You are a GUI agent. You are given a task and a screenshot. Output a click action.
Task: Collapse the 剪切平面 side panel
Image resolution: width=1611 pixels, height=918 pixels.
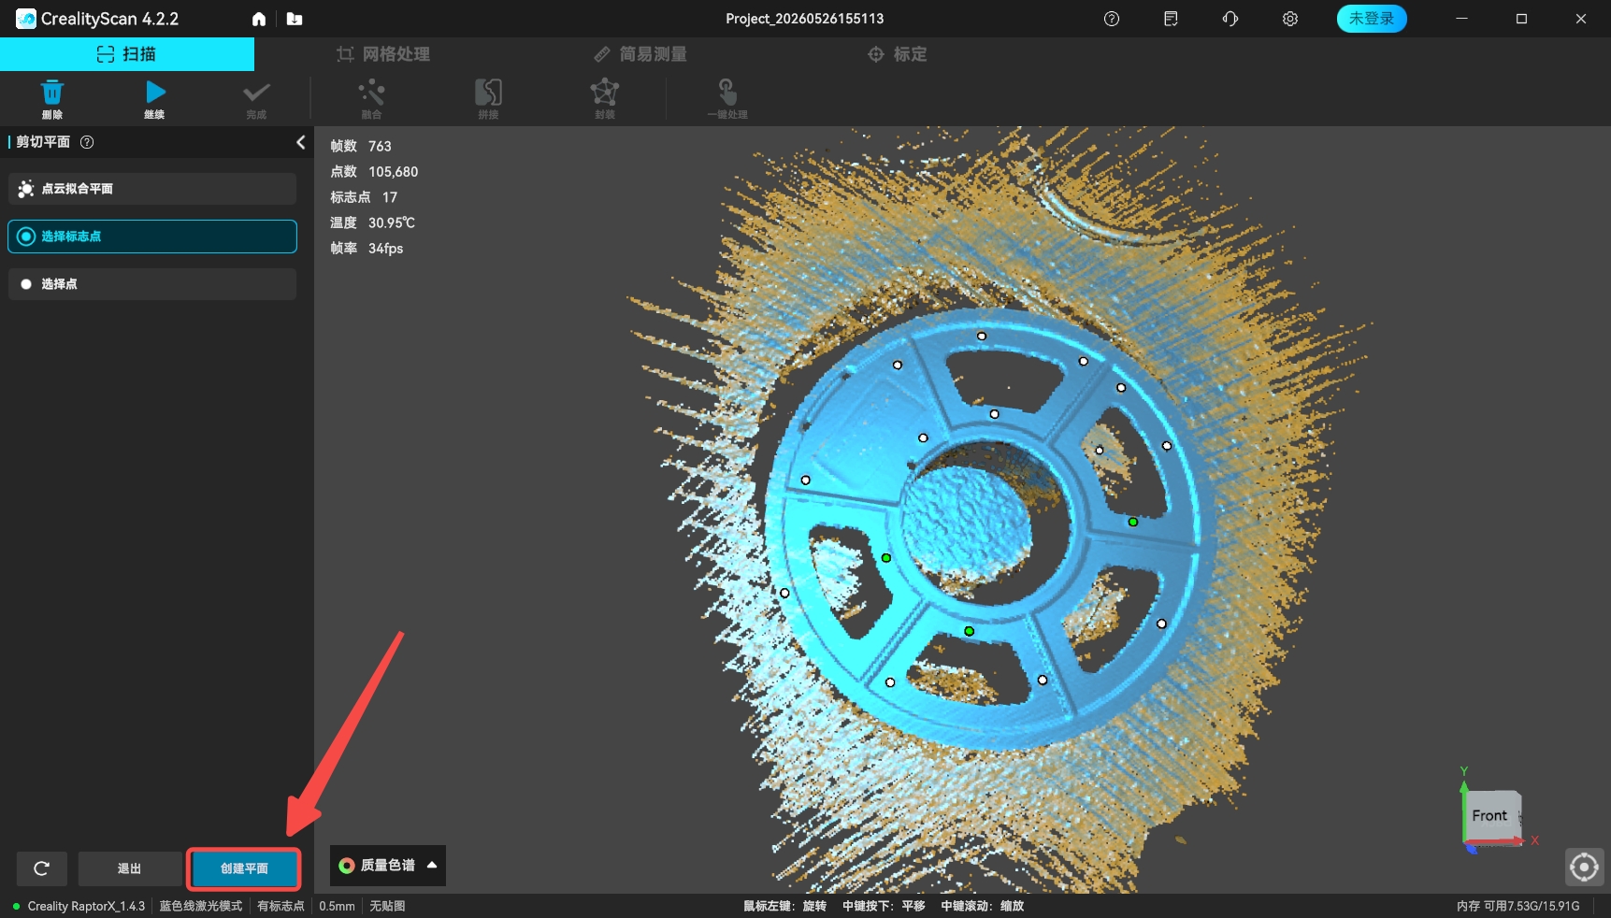tap(300, 142)
